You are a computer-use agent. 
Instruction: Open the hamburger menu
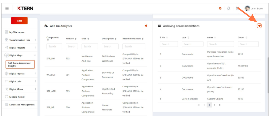(x=7, y=8)
